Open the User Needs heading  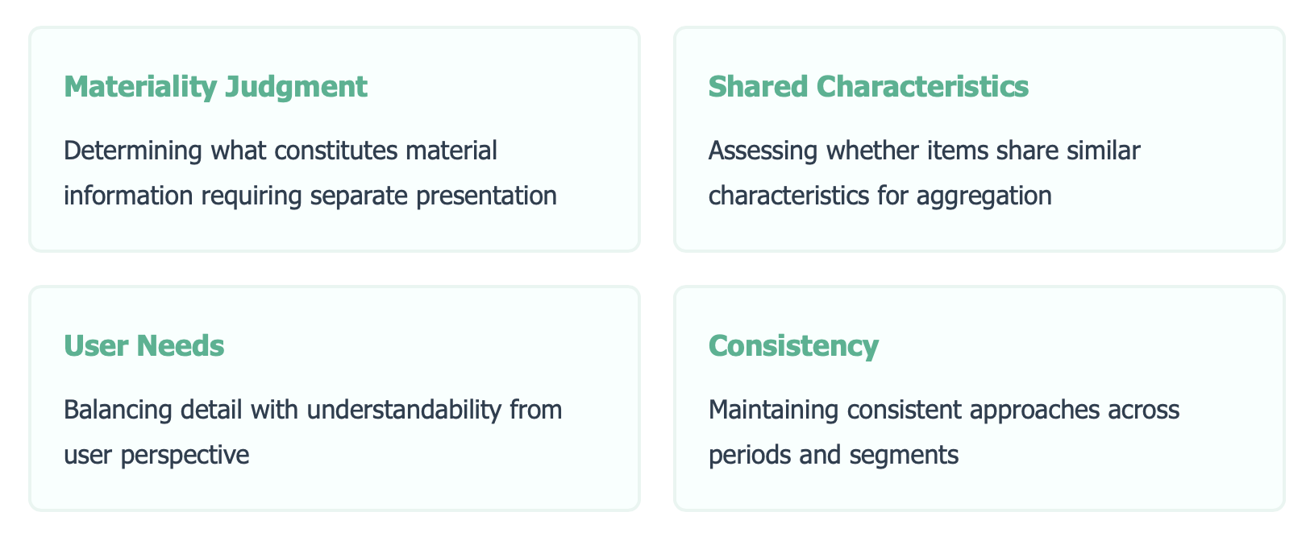tap(143, 346)
